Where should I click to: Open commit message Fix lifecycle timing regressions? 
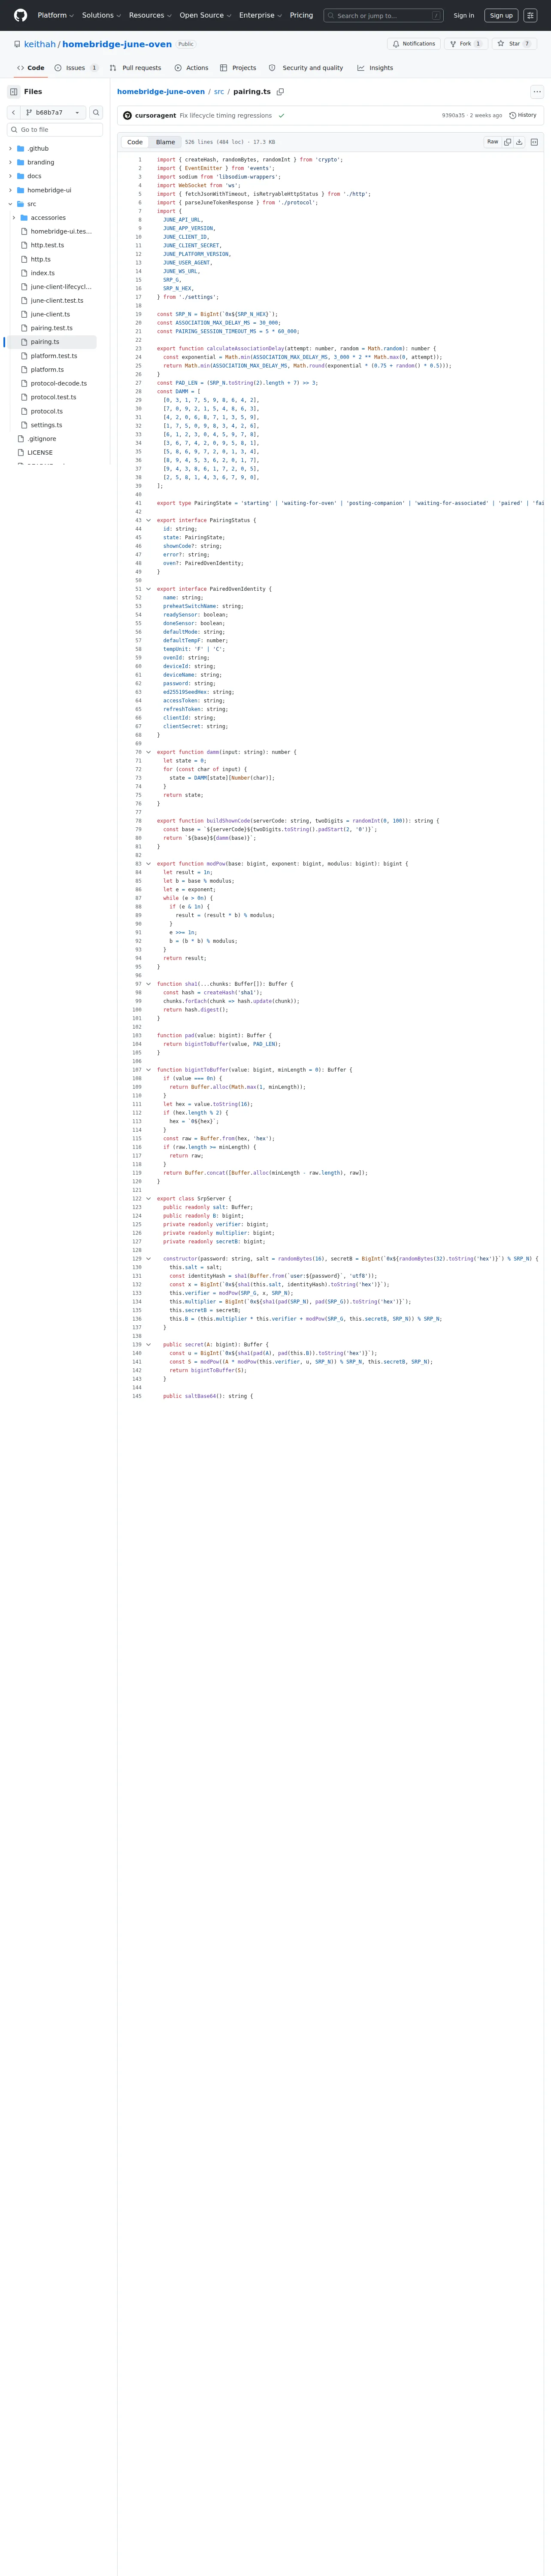pyautogui.click(x=226, y=116)
